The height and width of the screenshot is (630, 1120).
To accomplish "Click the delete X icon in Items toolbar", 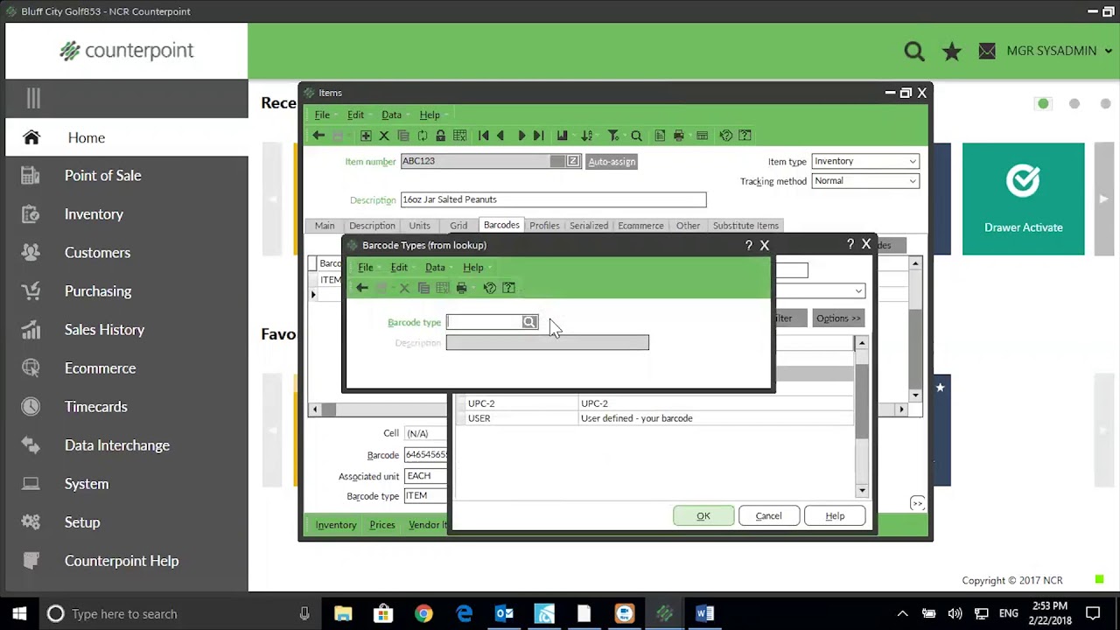I will point(384,136).
